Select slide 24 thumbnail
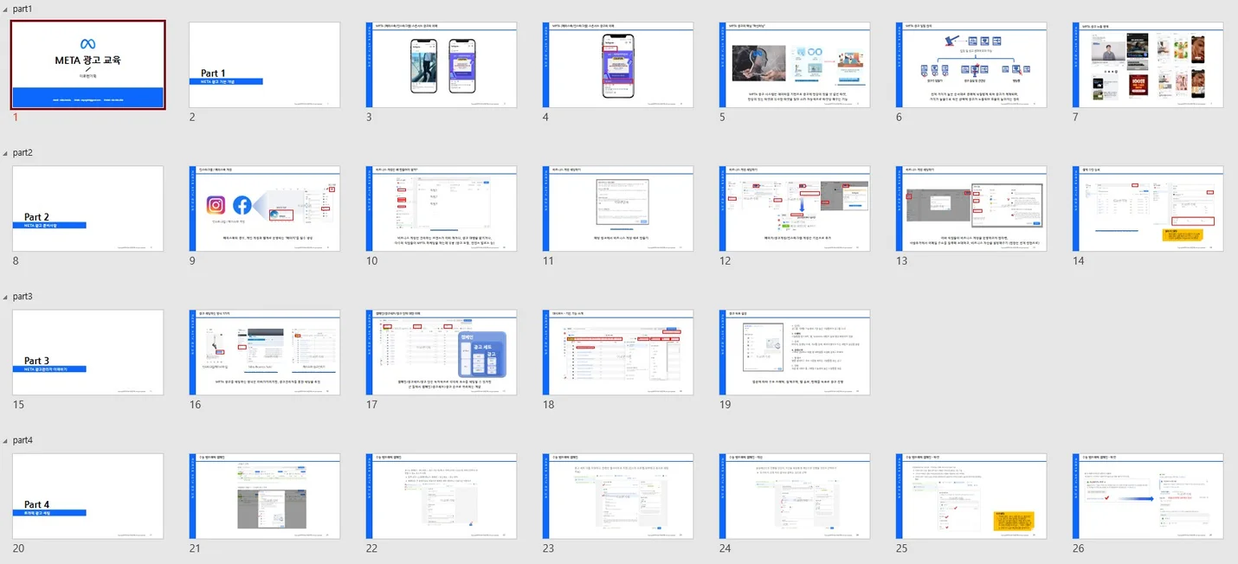This screenshot has height=564, width=1238. tap(794, 497)
